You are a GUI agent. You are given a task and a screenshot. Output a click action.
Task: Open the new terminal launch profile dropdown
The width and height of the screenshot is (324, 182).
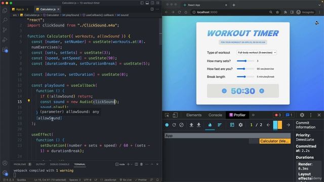click(x=132, y=164)
